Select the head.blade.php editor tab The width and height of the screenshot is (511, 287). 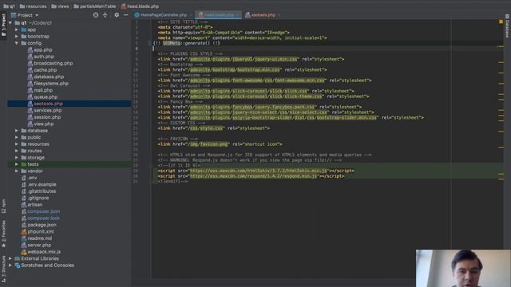coord(219,15)
